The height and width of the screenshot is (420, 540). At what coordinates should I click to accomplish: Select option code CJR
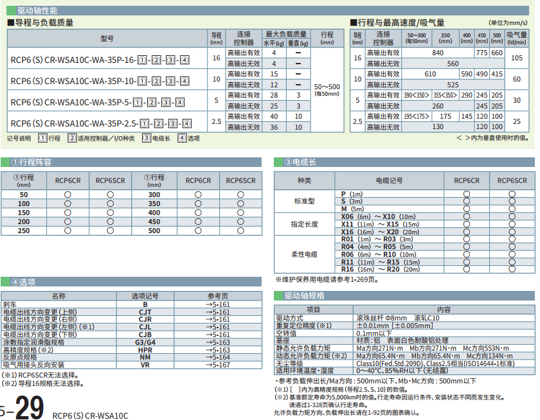[x=145, y=319]
